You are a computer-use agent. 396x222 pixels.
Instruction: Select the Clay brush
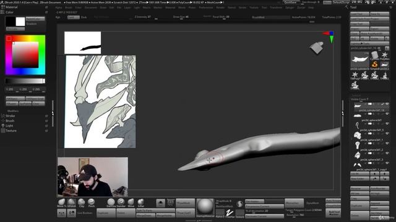point(81,203)
